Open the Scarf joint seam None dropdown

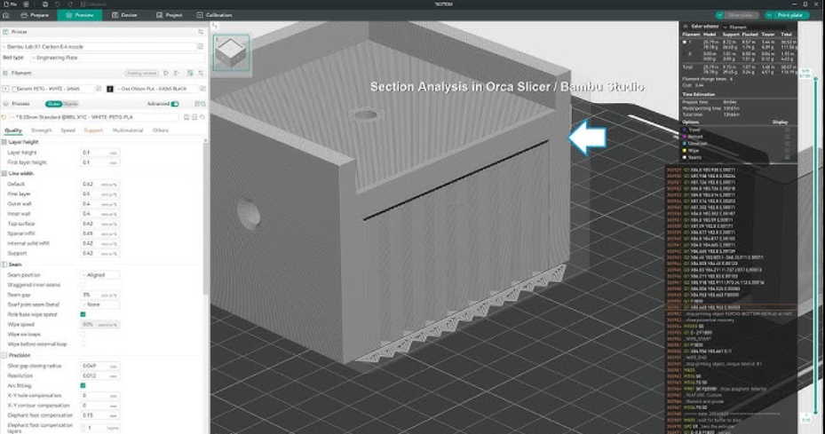[x=99, y=304]
